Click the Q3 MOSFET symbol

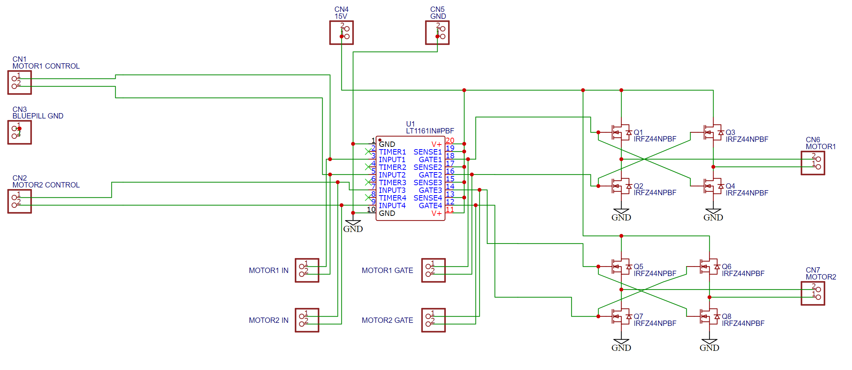pyautogui.click(x=713, y=132)
